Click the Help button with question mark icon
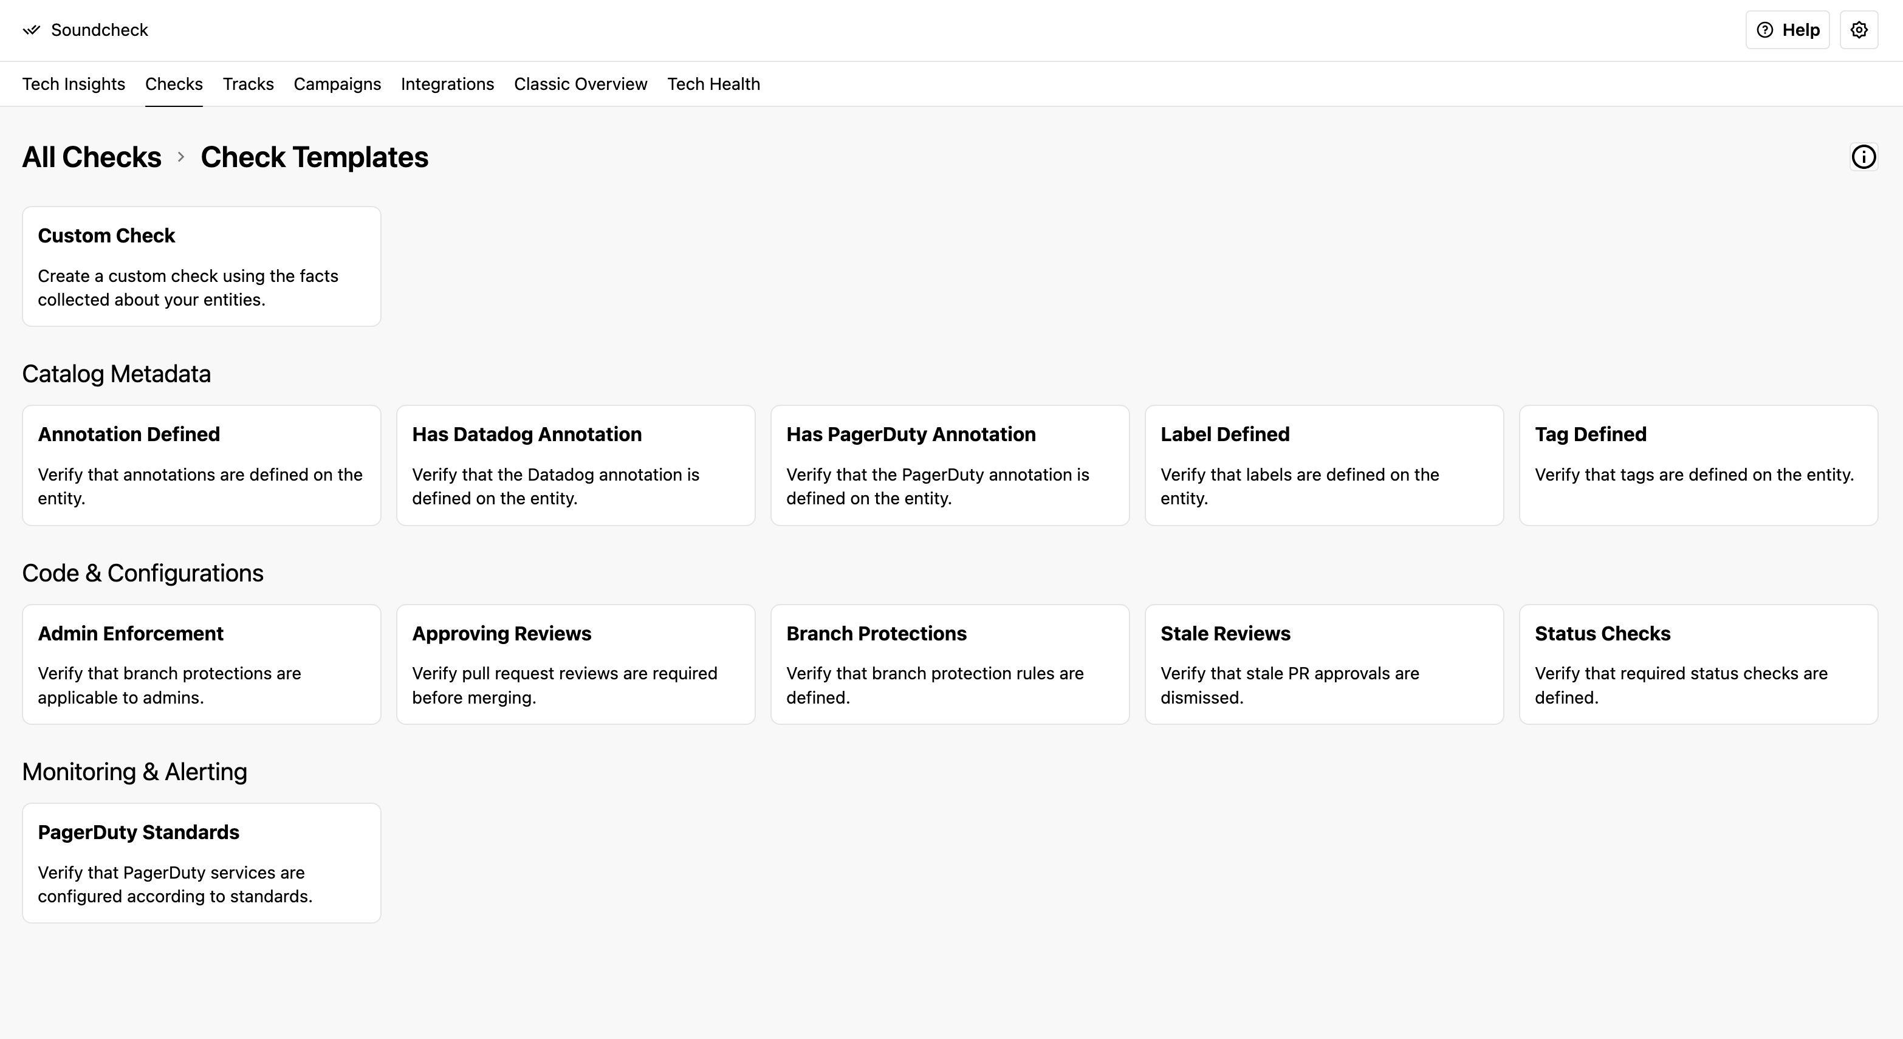Viewport: 1903px width, 1039px height. coord(1787,30)
